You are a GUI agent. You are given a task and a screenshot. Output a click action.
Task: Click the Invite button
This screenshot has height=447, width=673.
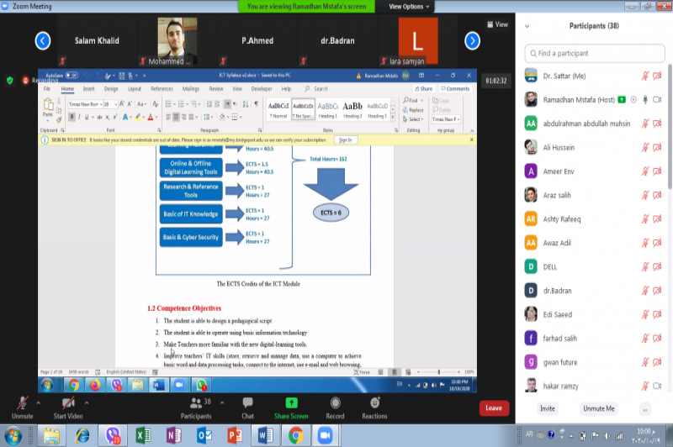click(547, 408)
